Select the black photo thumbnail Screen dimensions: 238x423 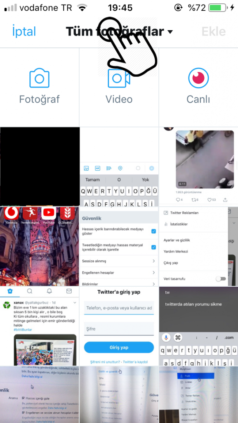pyautogui.click(x=40, y=166)
